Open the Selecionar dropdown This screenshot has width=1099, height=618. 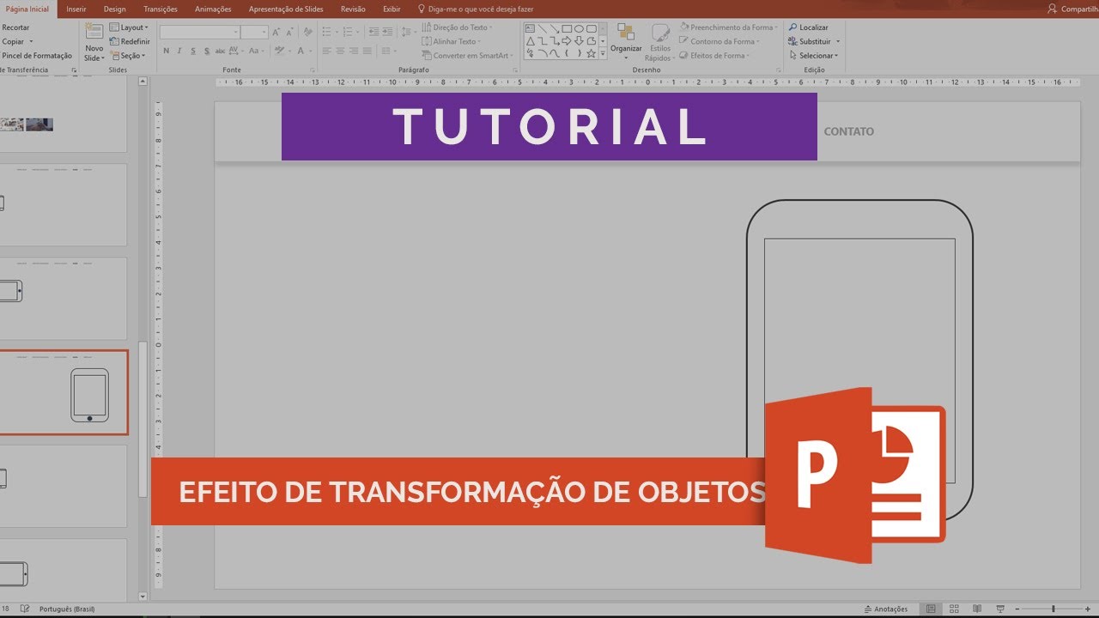click(814, 56)
